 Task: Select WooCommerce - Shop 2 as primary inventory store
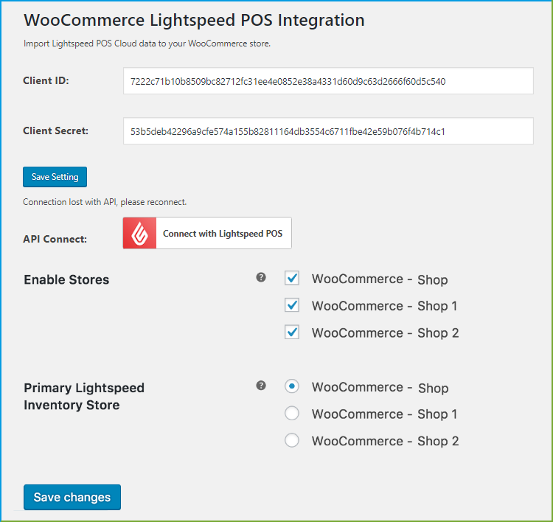pos(292,440)
